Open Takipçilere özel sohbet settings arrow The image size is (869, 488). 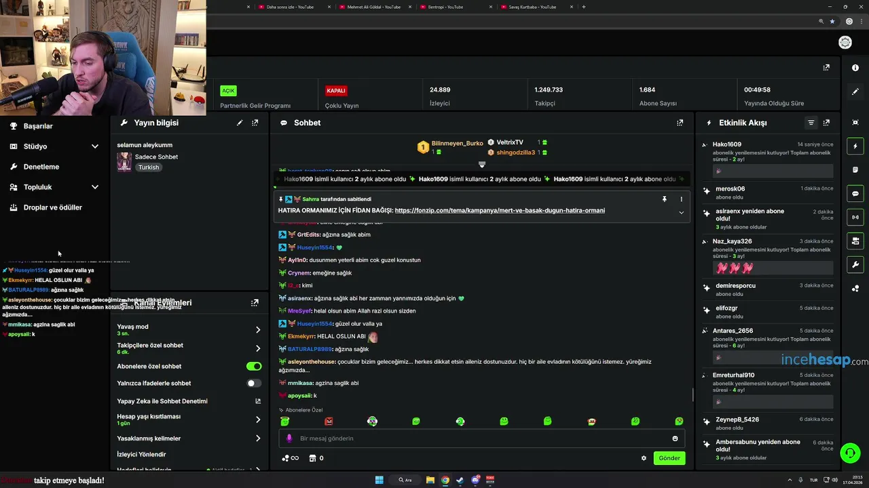[258, 348]
